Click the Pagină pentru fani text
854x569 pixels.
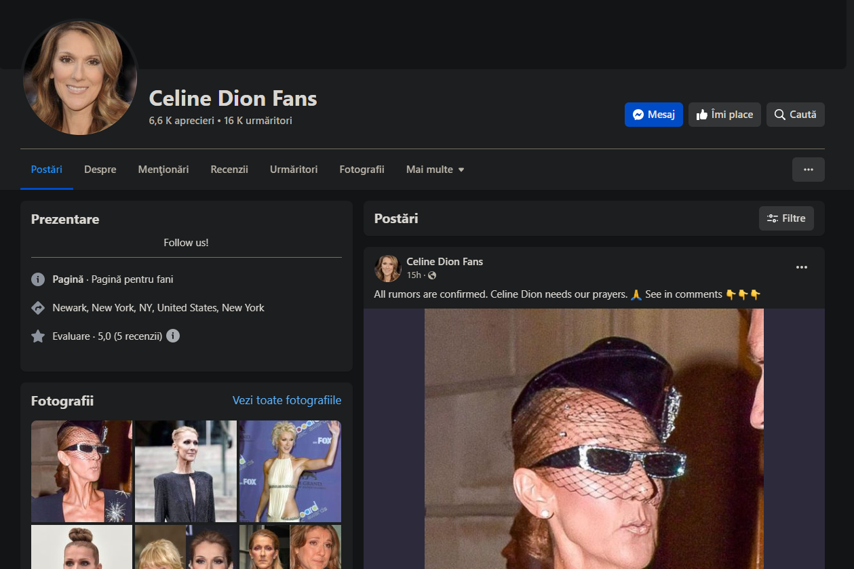(x=132, y=279)
